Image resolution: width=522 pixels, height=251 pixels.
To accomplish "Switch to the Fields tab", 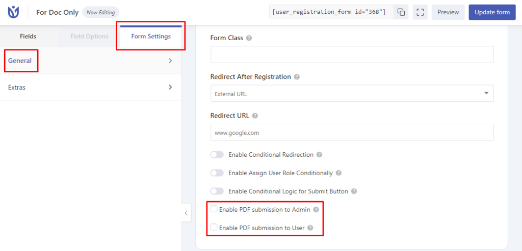I will (x=28, y=37).
